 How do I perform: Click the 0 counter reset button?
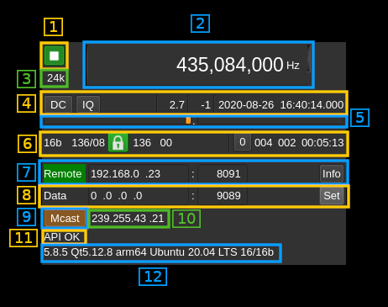tap(243, 142)
